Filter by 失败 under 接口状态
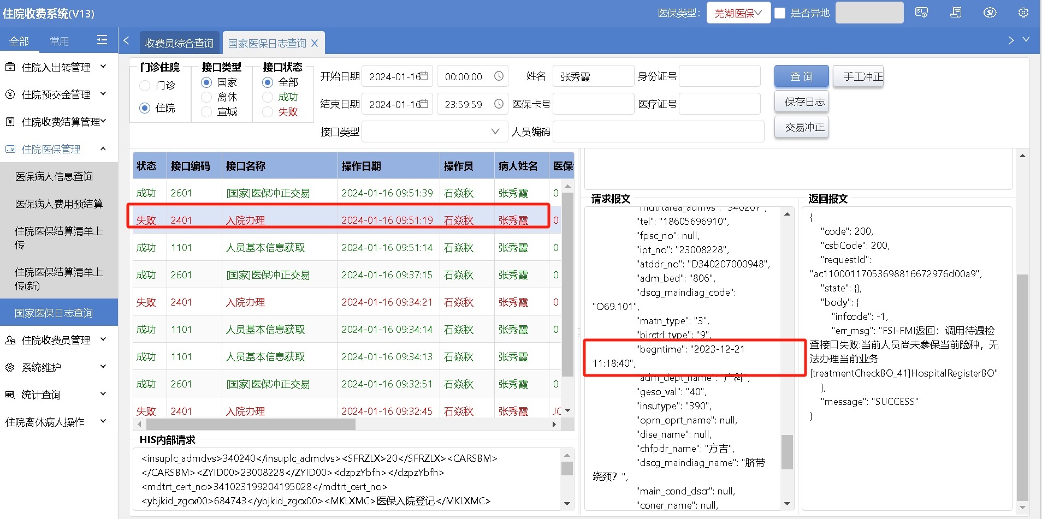This screenshot has height=519, width=1042. (x=268, y=112)
